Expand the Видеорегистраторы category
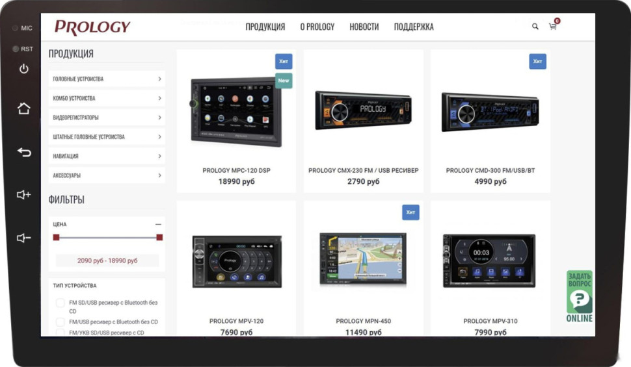This screenshot has width=631, height=367. [x=107, y=118]
